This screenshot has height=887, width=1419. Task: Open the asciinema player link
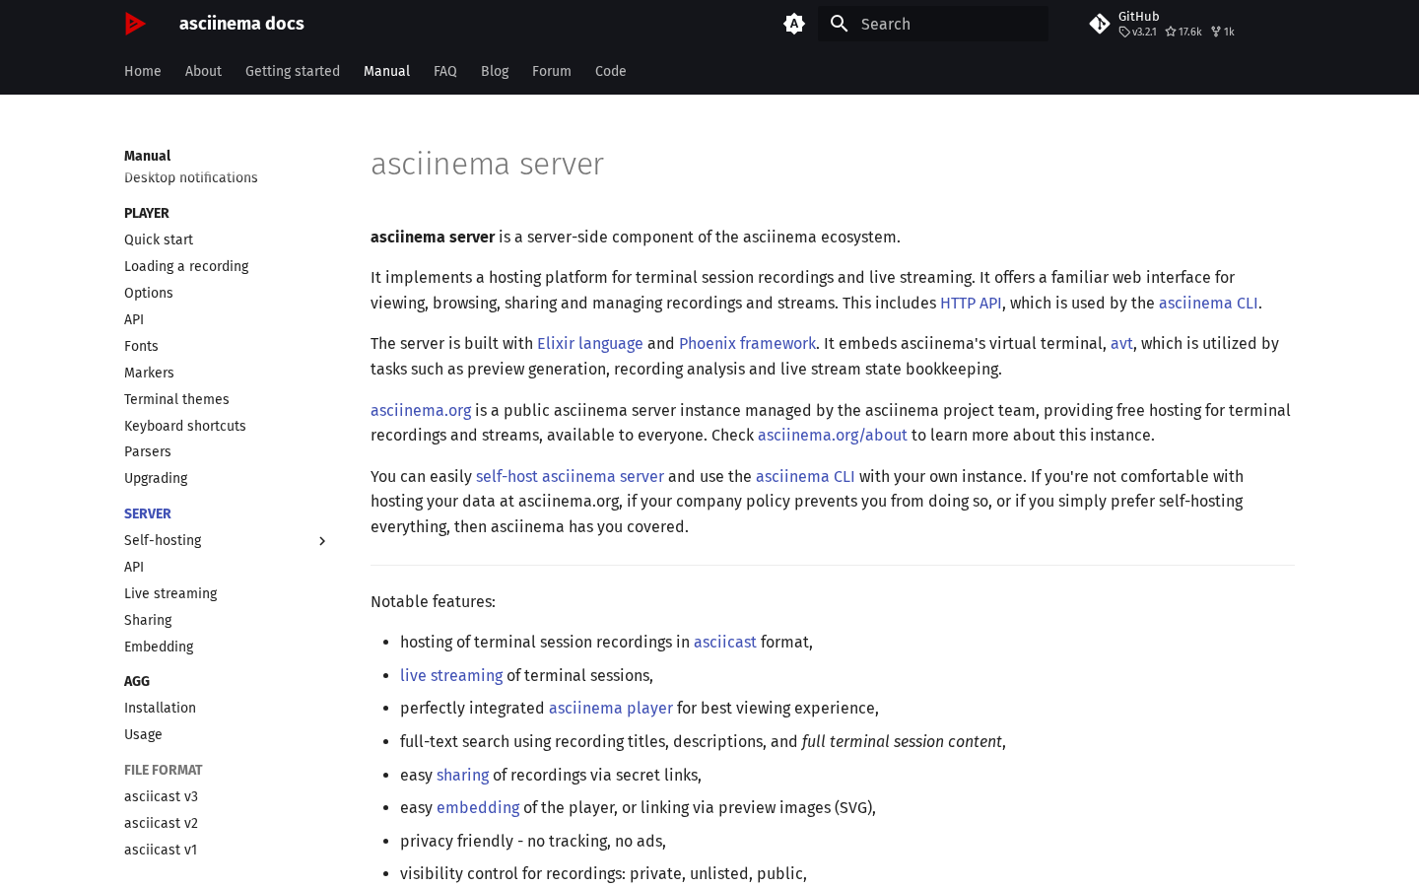point(611,708)
